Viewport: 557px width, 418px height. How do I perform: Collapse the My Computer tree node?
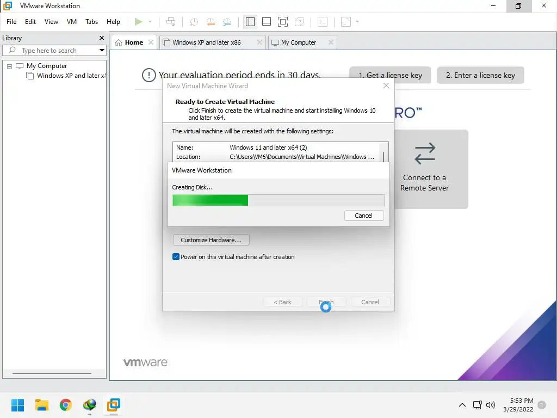(10, 66)
